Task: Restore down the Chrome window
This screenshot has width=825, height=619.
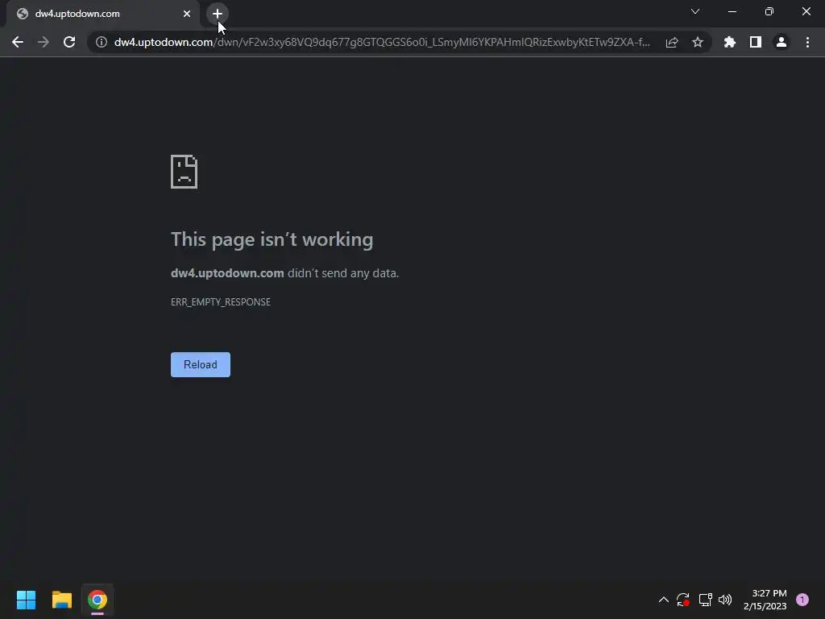Action: pyautogui.click(x=769, y=11)
